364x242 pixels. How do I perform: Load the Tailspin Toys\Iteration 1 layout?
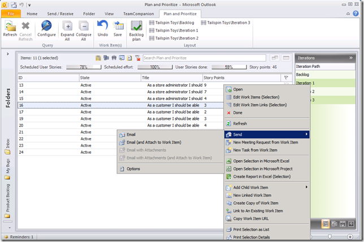(x=174, y=31)
